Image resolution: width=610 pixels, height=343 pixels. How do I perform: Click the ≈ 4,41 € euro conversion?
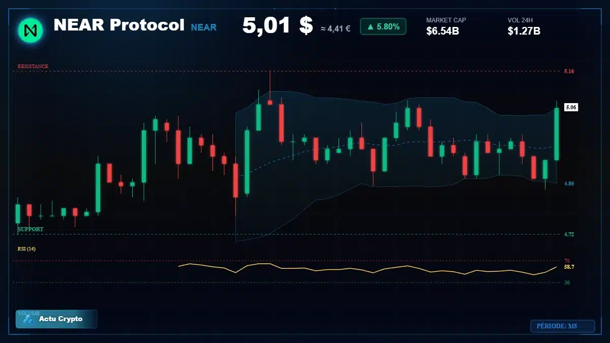(335, 29)
